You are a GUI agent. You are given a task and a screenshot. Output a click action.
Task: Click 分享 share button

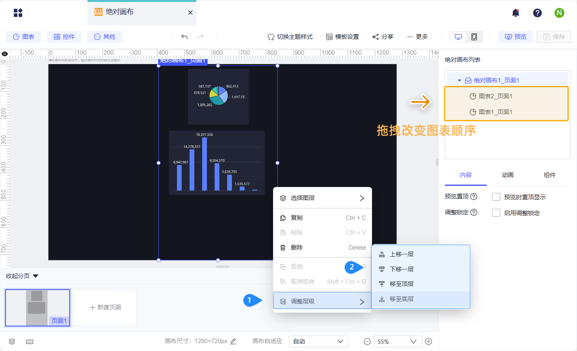click(x=383, y=37)
